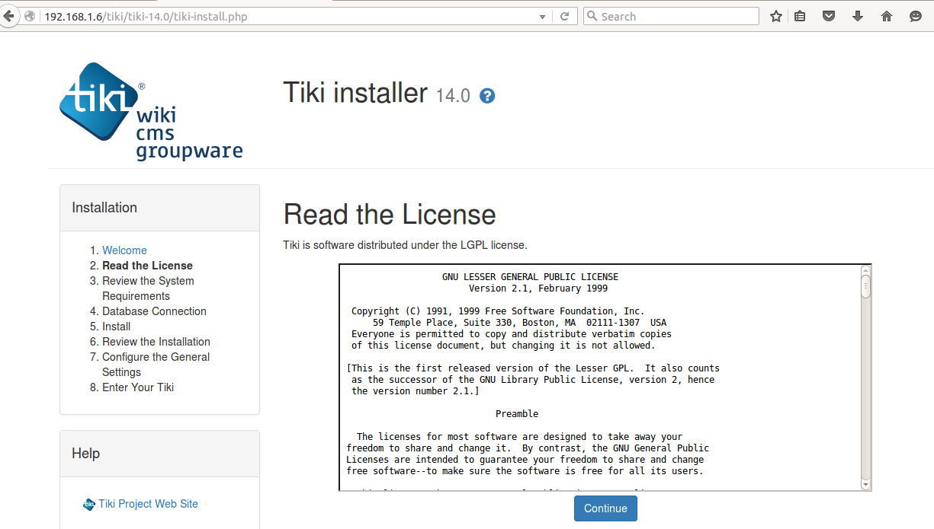This screenshot has width=934, height=529.
Task: Open the blue help question mark icon
Action: click(487, 96)
